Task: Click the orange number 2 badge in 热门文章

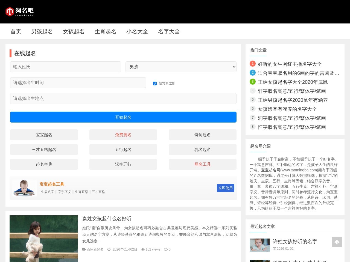Action: point(252,73)
